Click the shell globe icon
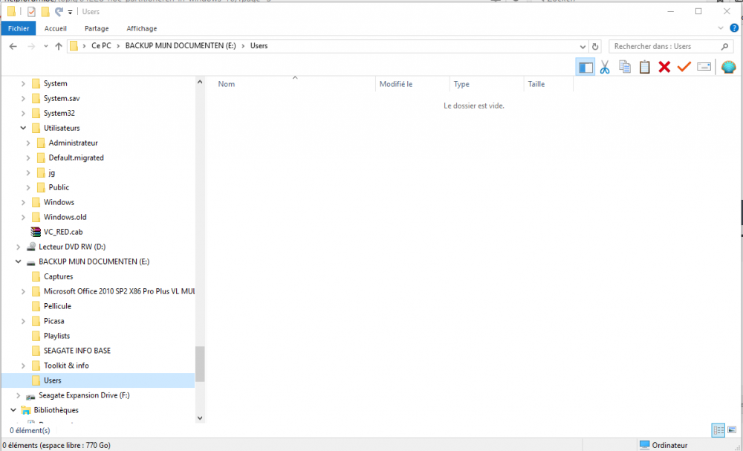743x451 pixels. click(729, 67)
